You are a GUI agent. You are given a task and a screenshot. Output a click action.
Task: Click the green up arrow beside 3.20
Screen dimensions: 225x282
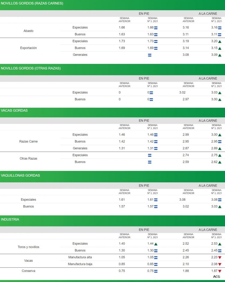click(x=220, y=41)
